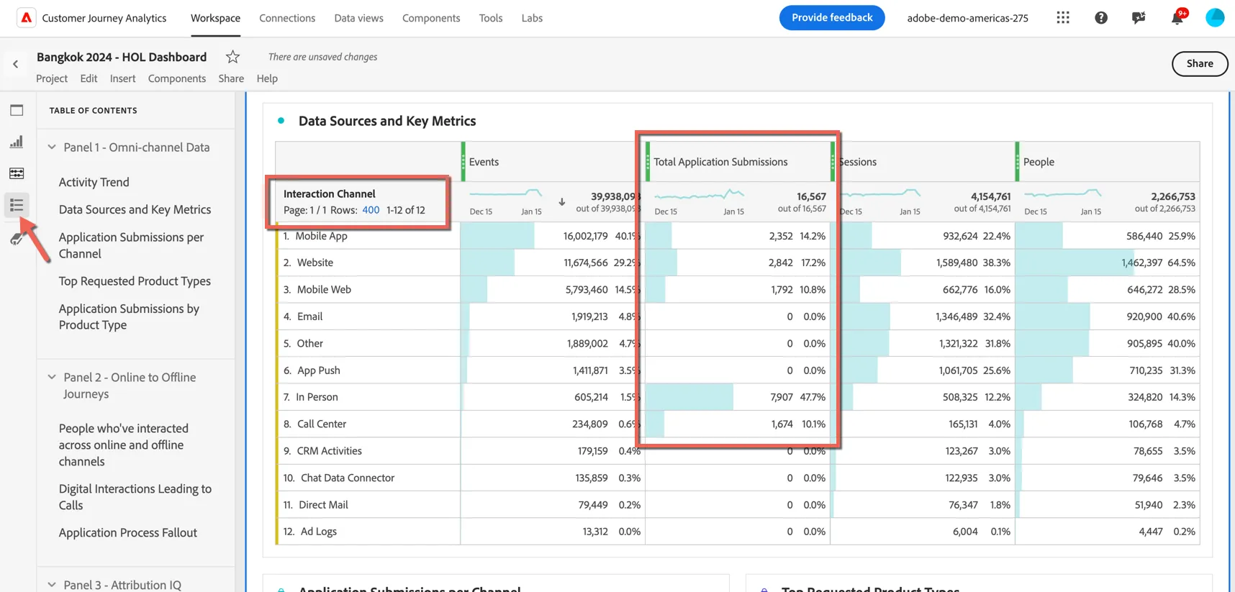Select the Total Application Submissions column header
Viewport: 1235px width, 592px height.
tap(720, 162)
